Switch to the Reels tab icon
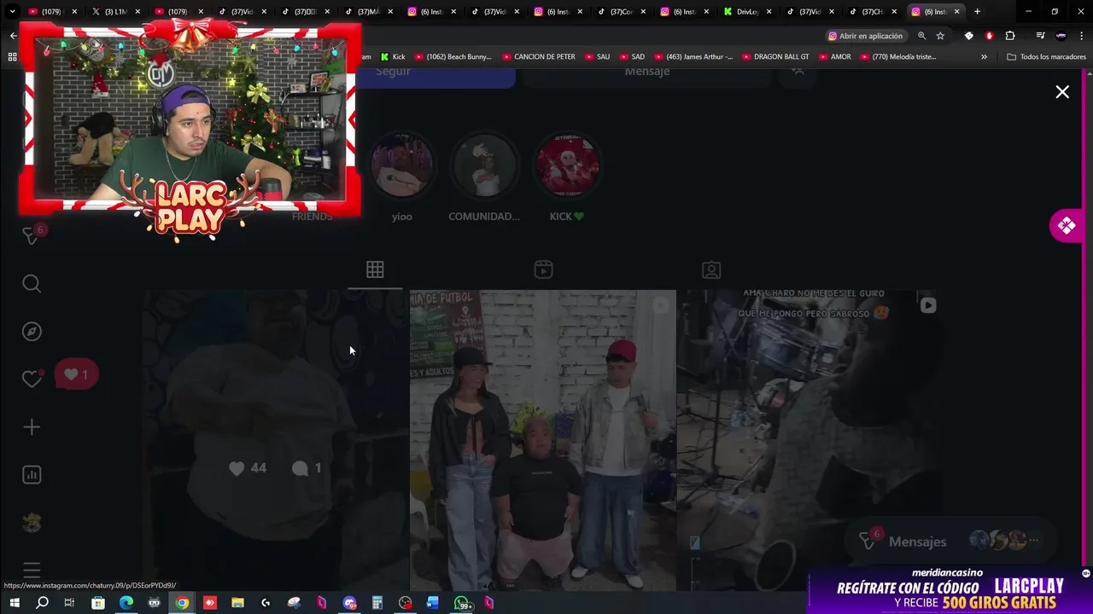 click(543, 270)
